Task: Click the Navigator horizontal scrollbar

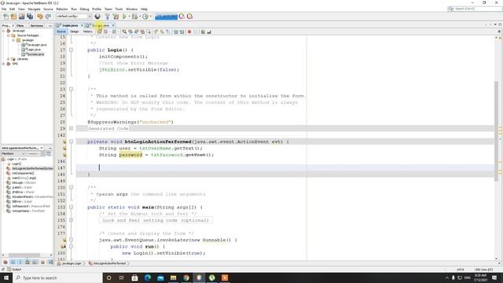Action: (x=24, y=255)
